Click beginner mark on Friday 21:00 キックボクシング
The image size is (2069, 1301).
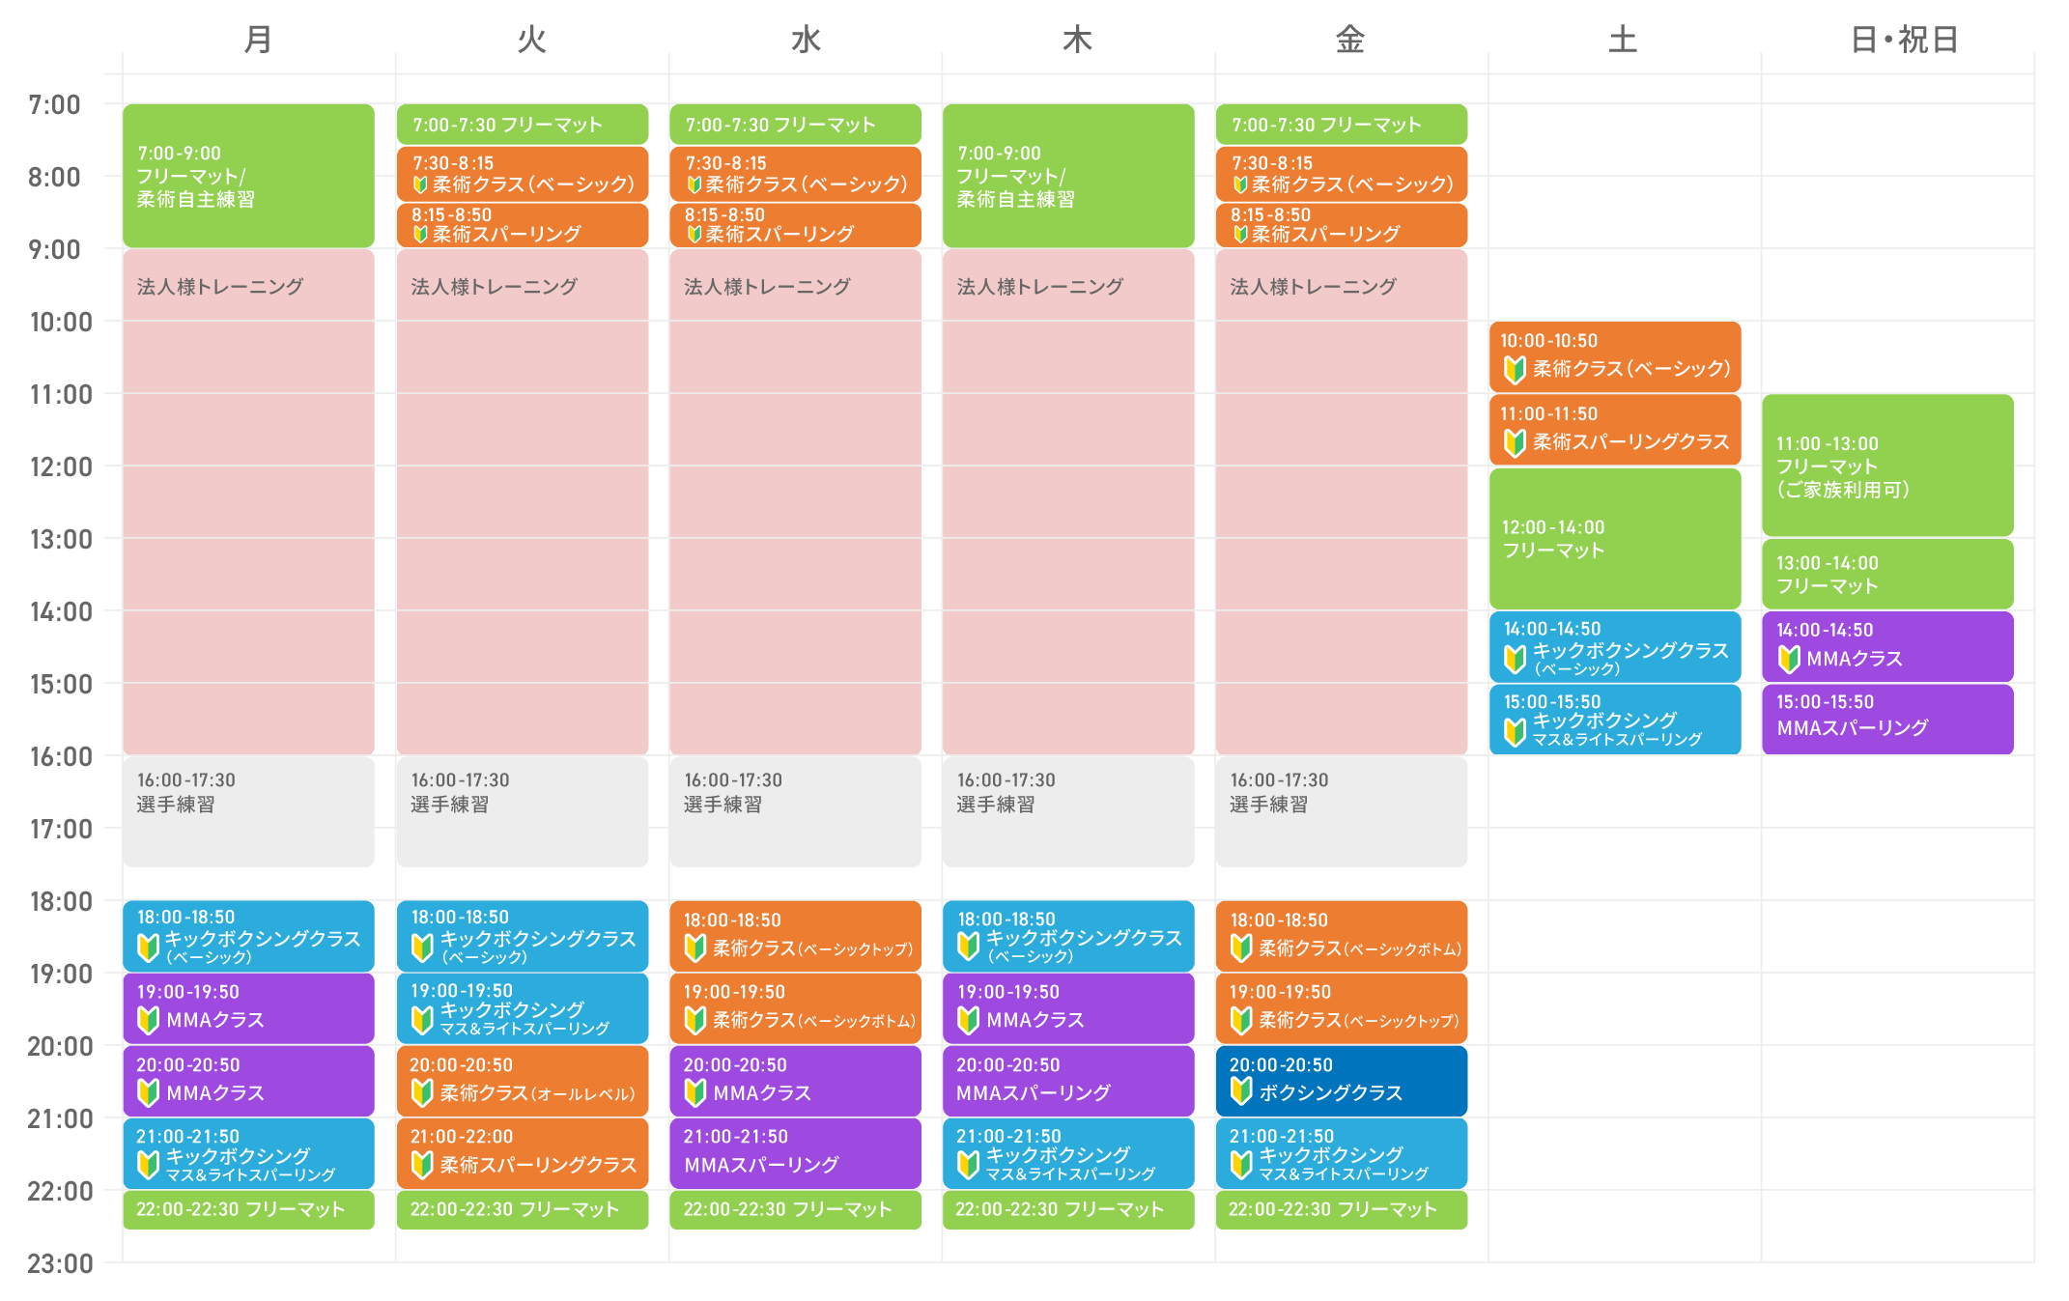(1241, 1165)
